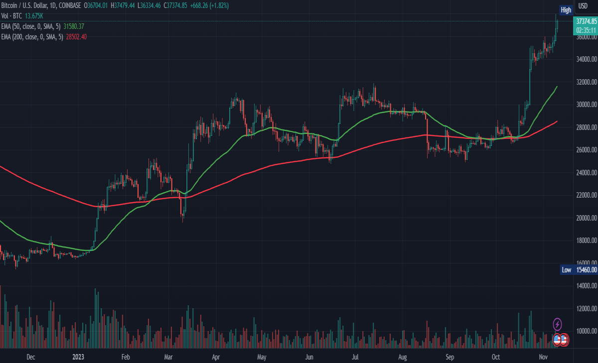Select the USD currency label
The image size is (598, 363).
pyautogui.click(x=582, y=6)
